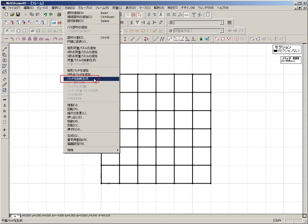Select the dashed-nodes tool atop the left sidebar
The height and width of the screenshot is (224, 308).
pos(5,49)
